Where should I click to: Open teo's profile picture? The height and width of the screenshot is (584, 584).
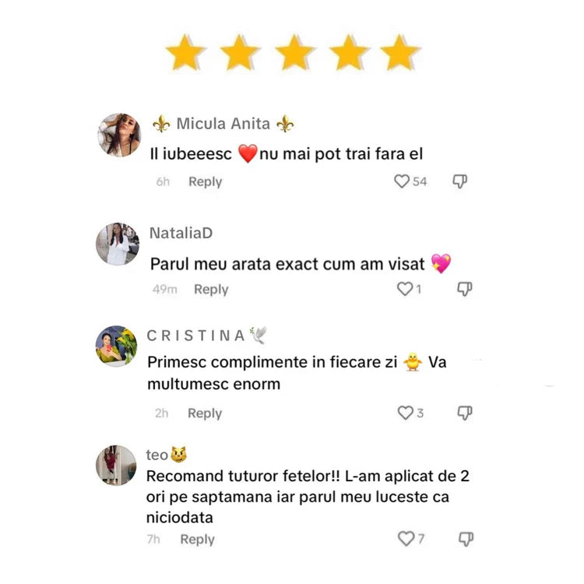coord(116,465)
